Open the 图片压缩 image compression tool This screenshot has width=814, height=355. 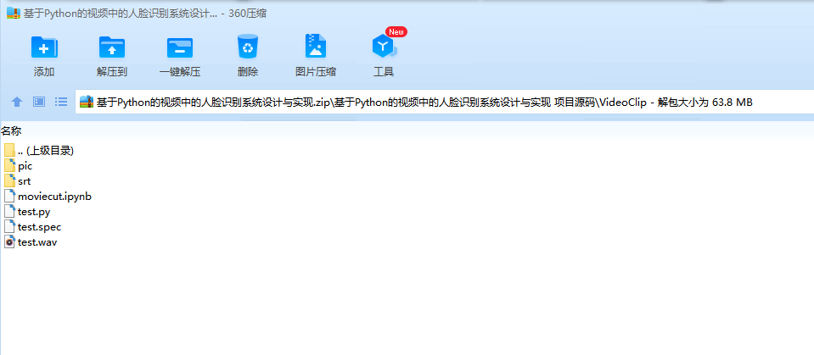(316, 46)
